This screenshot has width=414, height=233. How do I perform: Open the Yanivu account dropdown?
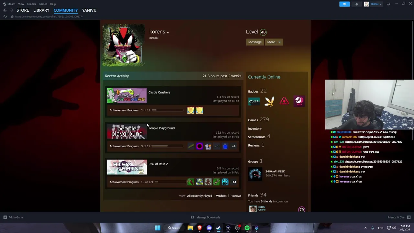pyautogui.click(x=373, y=4)
